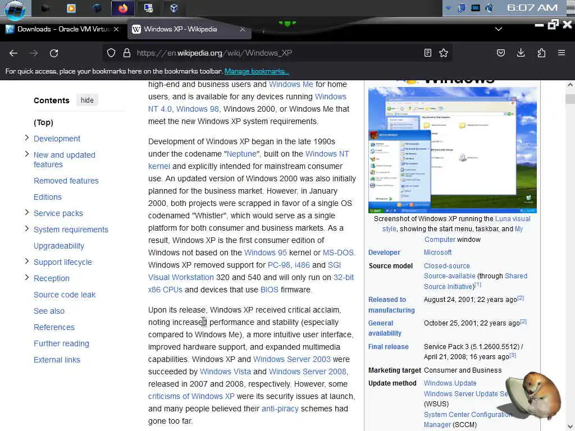Bookmark this page with the star
The image size is (575, 431).
pyautogui.click(x=444, y=53)
